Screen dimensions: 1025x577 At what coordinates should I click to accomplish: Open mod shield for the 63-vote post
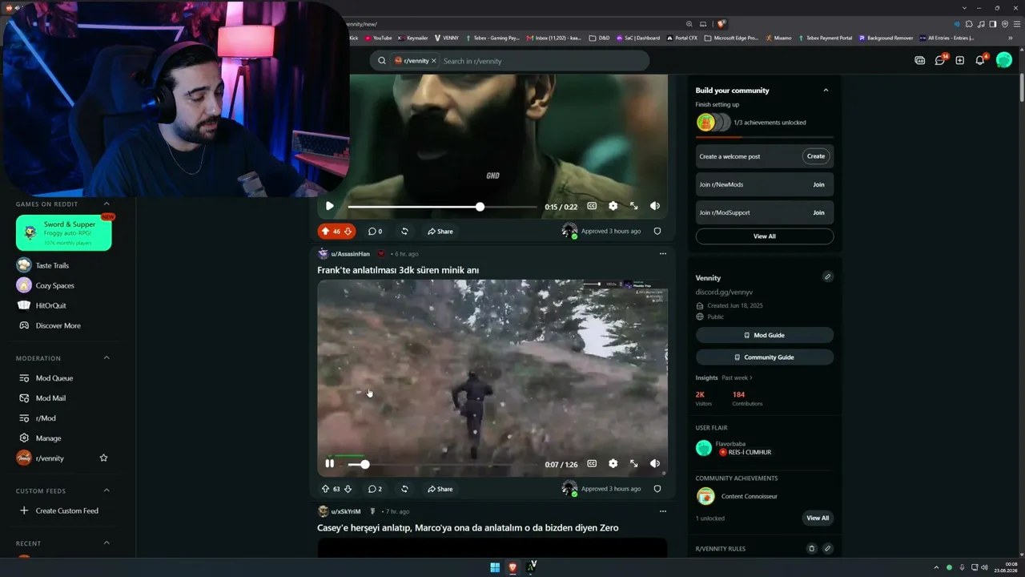[x=657, y=489]
